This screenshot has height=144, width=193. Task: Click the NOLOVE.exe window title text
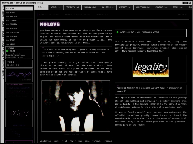pos(23,3)
